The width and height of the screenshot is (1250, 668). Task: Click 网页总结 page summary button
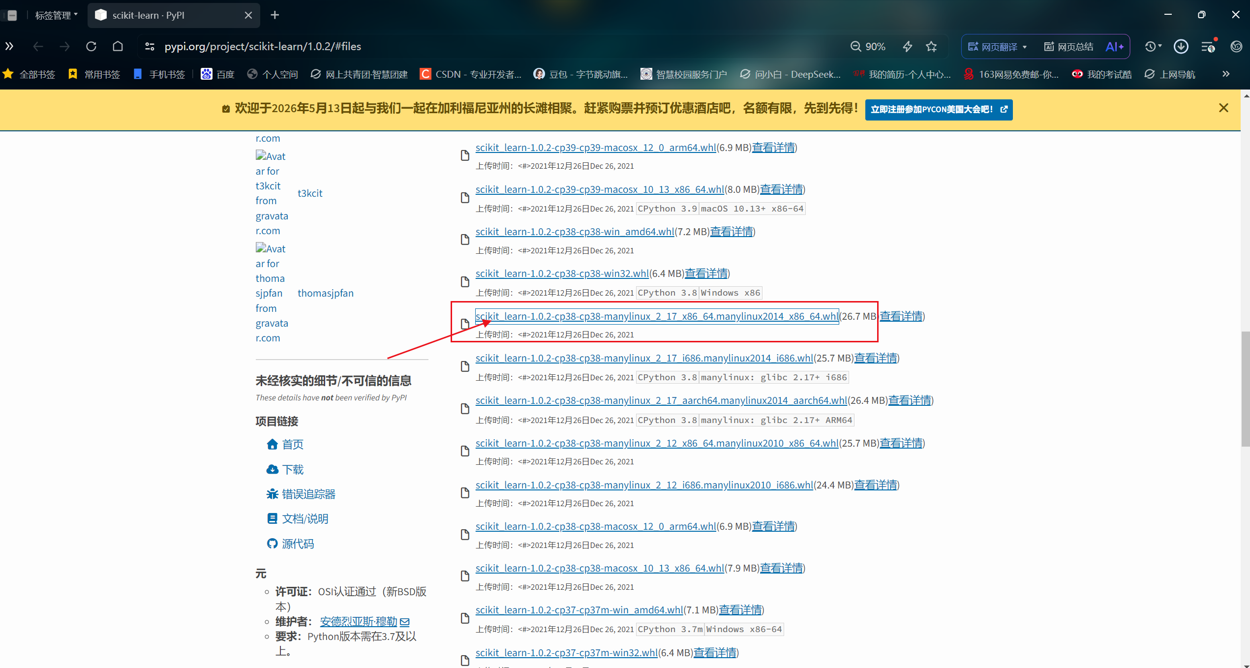1068,47
